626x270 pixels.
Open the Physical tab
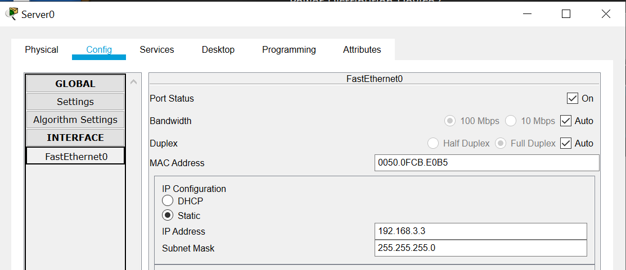pos(42,50)
